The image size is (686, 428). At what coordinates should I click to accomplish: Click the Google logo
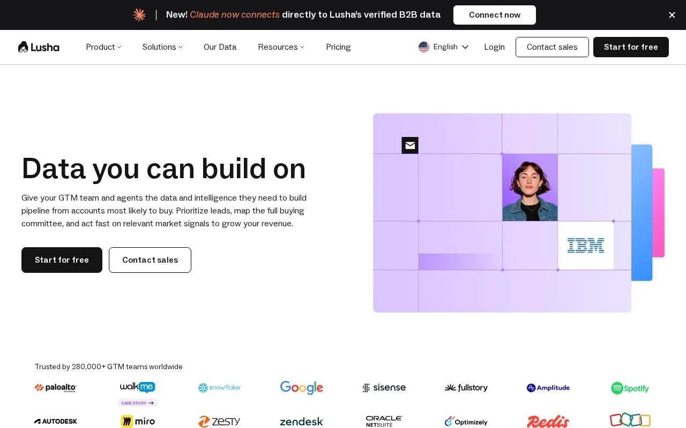(x=302, y=388)
